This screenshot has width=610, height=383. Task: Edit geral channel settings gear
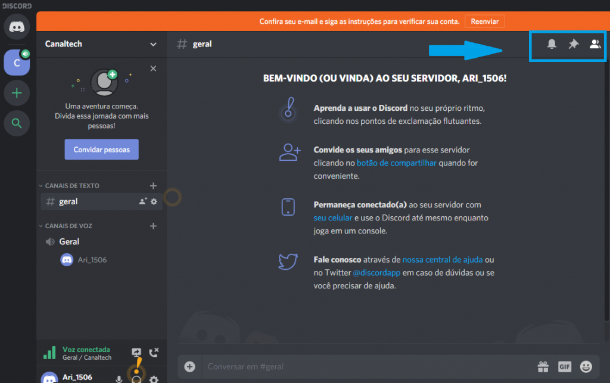click(154, 201)
